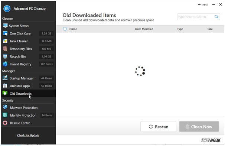Click the Rescan button
This screenshot has width=225, height=146.
pyautogui.click(x=158, y=126)
